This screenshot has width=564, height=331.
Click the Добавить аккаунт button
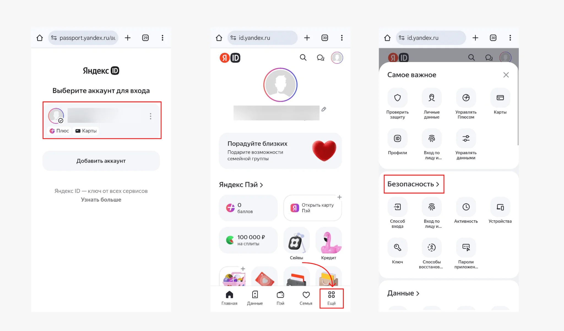[x=101, y=161]
